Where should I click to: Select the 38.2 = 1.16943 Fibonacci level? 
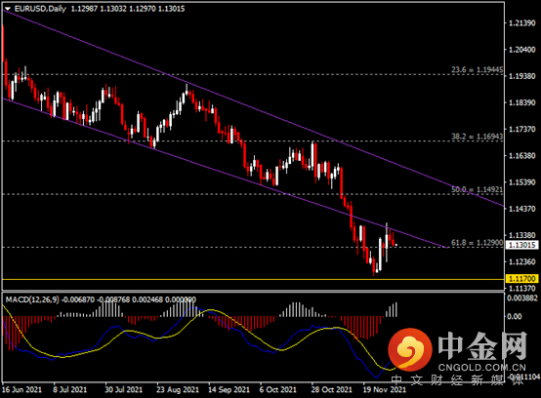[477, 137]
